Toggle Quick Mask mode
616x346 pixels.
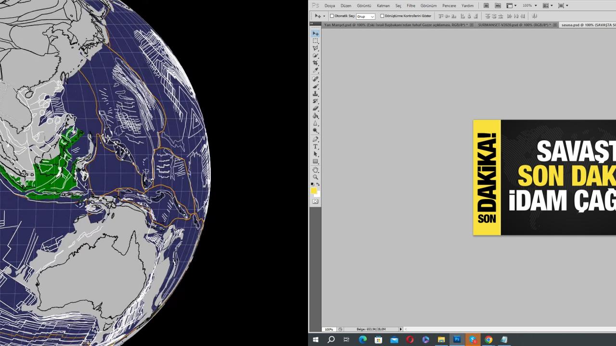315,201
